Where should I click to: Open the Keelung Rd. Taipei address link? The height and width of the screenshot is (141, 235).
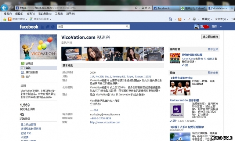[x=120, y=77]
